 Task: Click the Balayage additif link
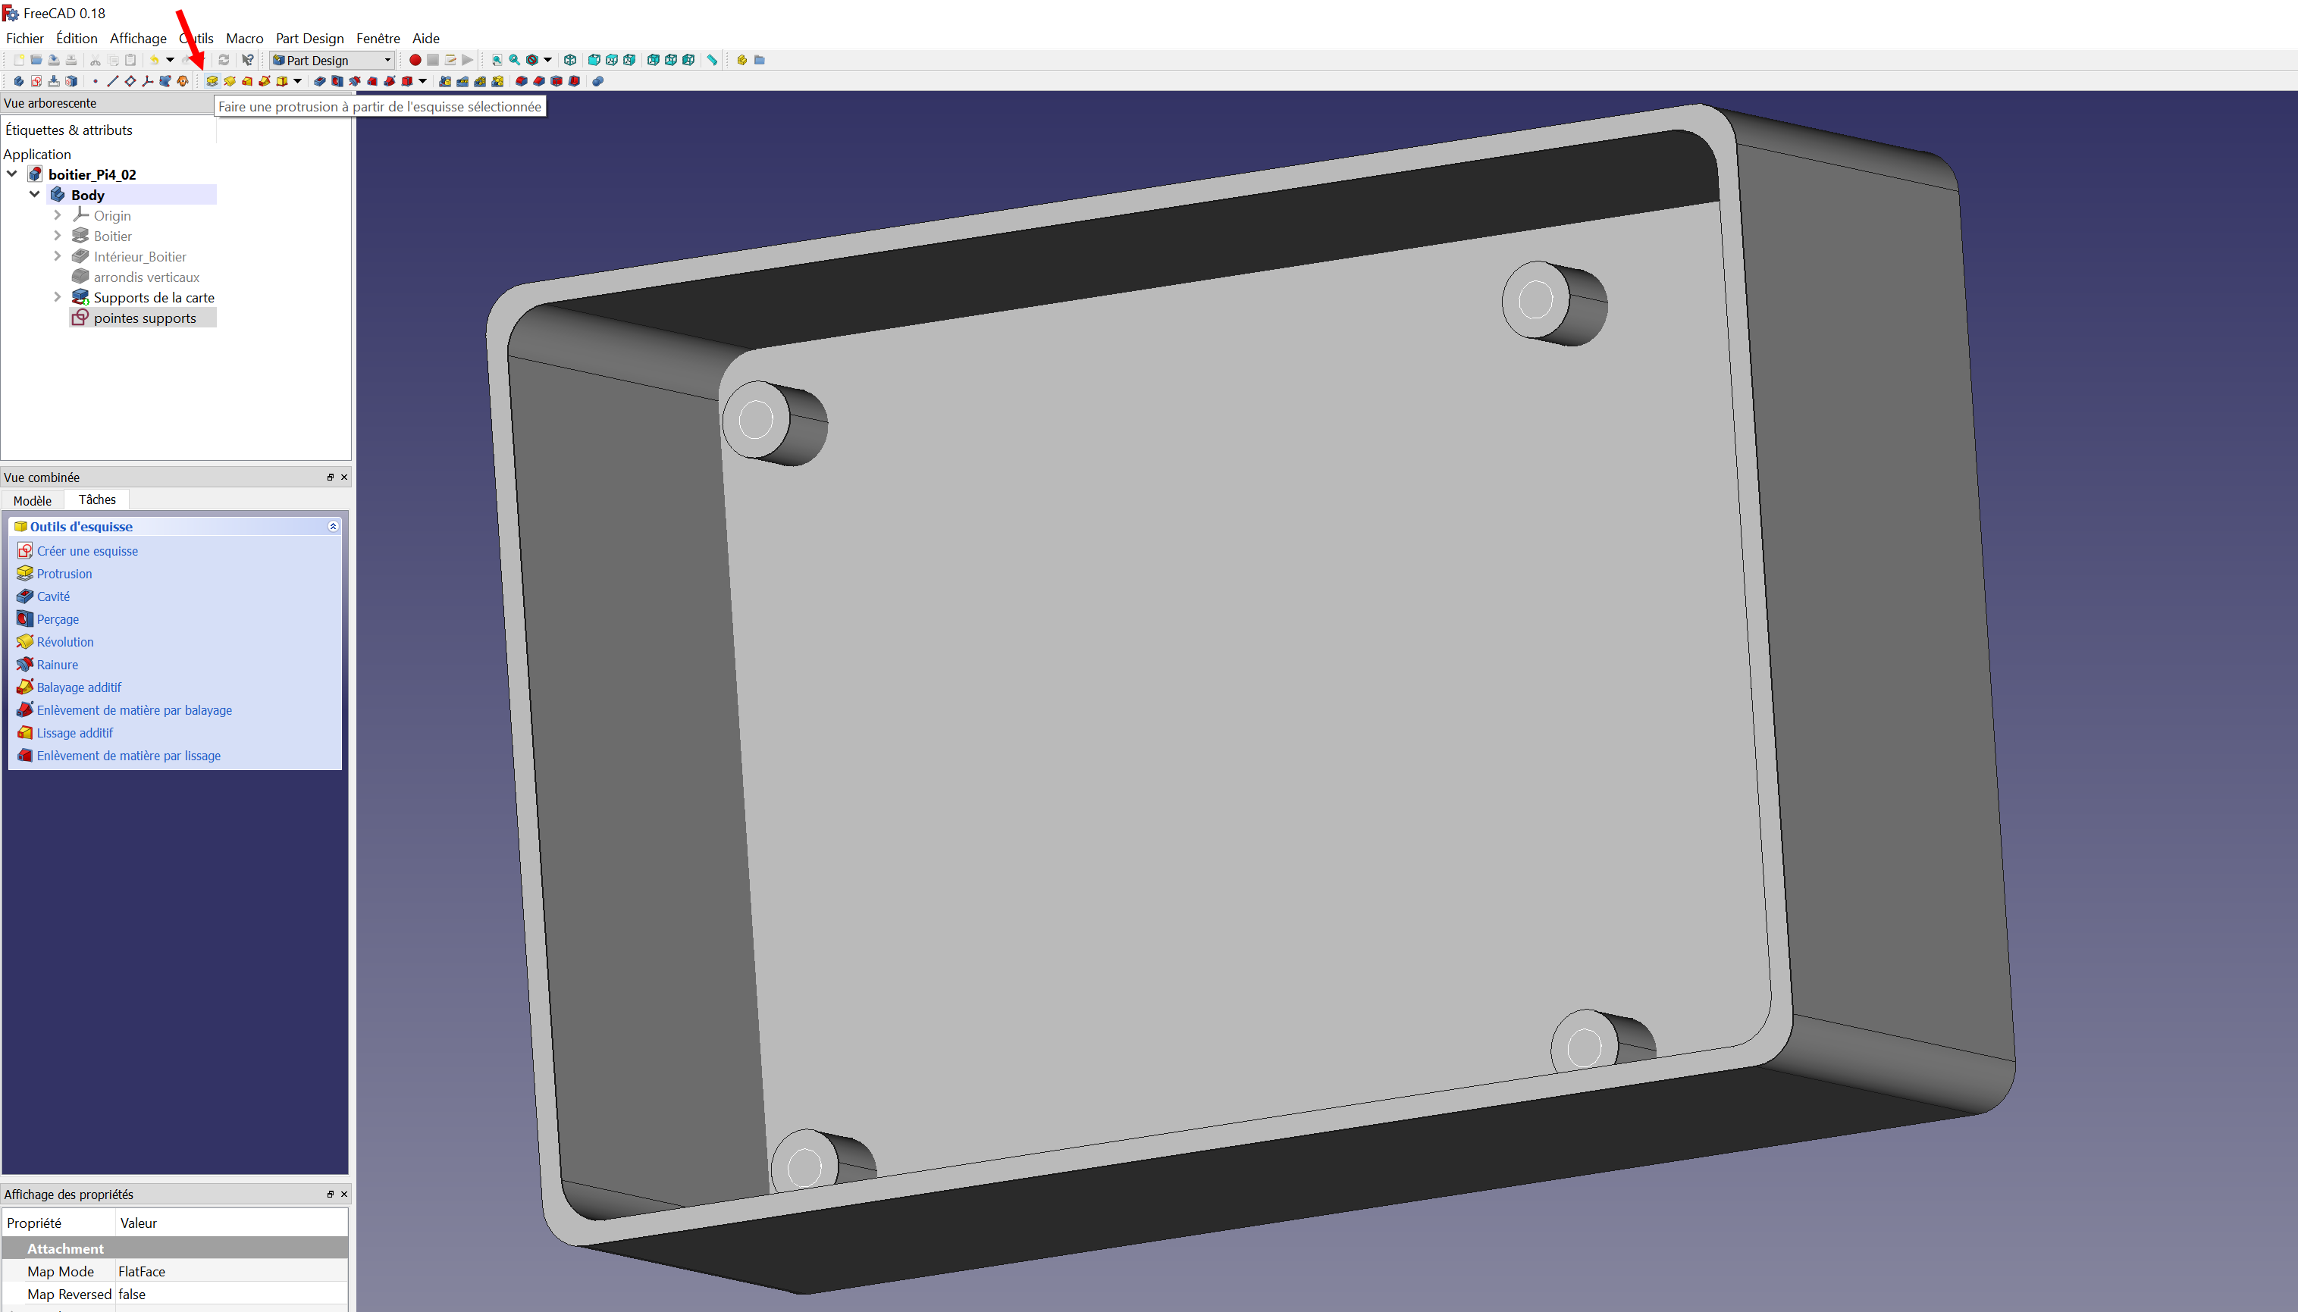tap(80, 687)
